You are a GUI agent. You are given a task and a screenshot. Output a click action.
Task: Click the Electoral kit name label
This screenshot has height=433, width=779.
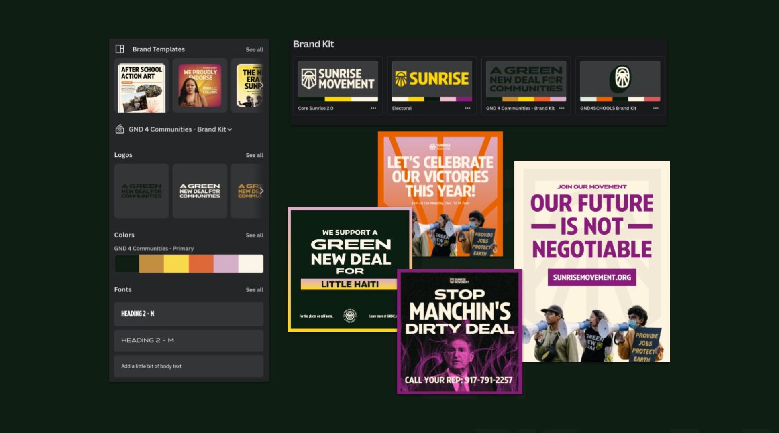click(402, 108)
